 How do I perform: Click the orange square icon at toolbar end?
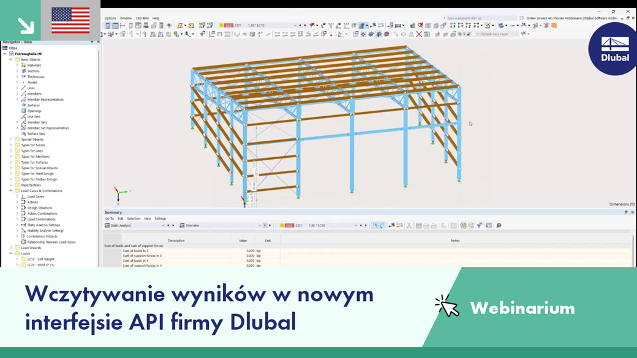click(x=554, y=25)
